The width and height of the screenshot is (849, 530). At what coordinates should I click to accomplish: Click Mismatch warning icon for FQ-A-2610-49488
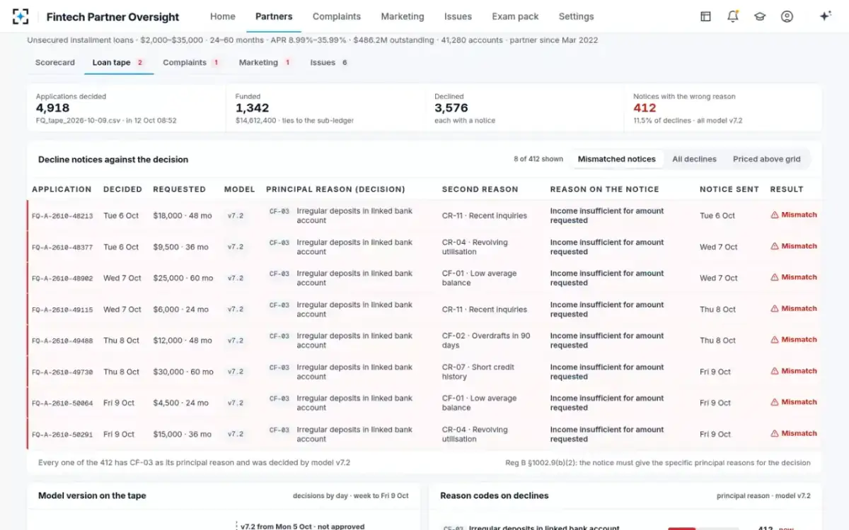click(775, 339)
